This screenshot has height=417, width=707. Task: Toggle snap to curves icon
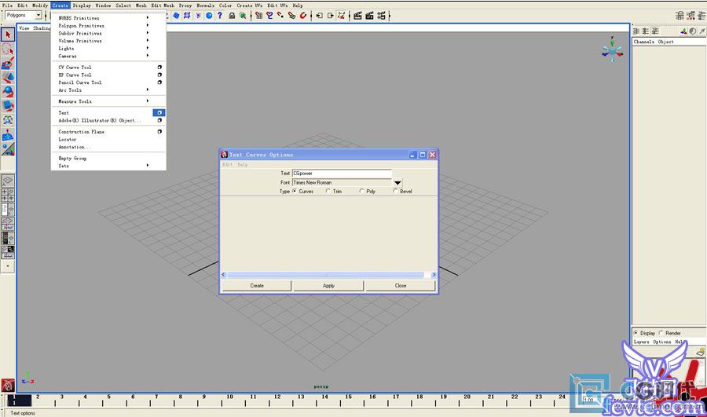point(269,16)
